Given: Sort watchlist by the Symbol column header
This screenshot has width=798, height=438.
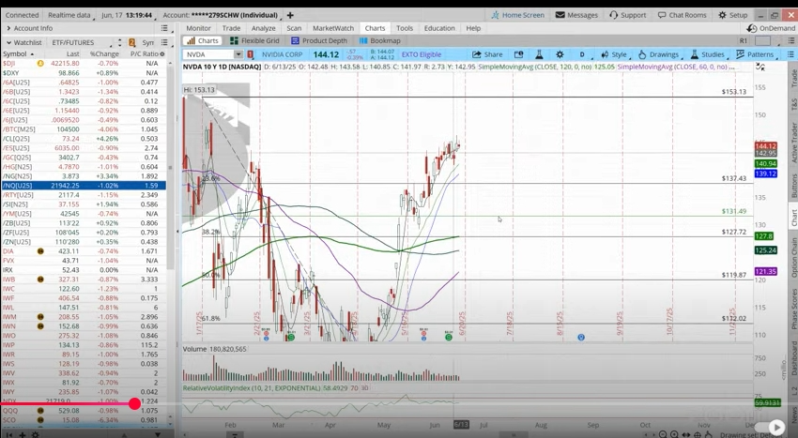Looking at the screenshot, I should (x=19, y=53).
